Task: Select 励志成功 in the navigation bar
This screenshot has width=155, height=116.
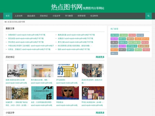Action: point(31,16)
